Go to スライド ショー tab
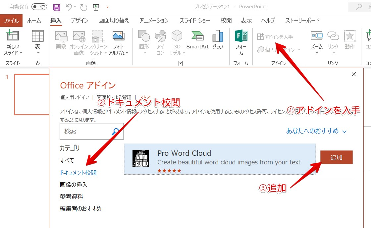 (x=195, y=21)
